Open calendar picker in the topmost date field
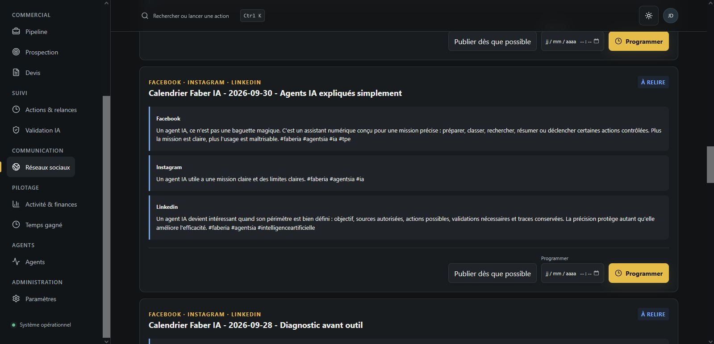The image size is (714, 344). tap(596, 41)
